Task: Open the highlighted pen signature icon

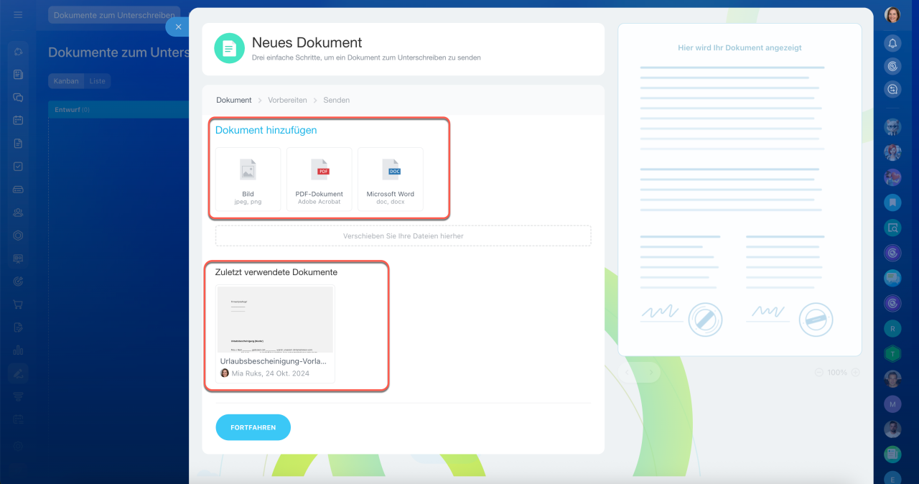Action: tap(18, 373)
